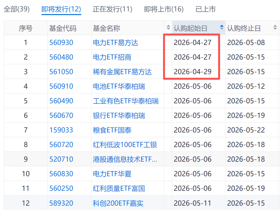Image resolution: width=280 pixels, height=210 pixels.
Task: Switch to 即将上市(16) tab
Action: [x=164, y=9]
